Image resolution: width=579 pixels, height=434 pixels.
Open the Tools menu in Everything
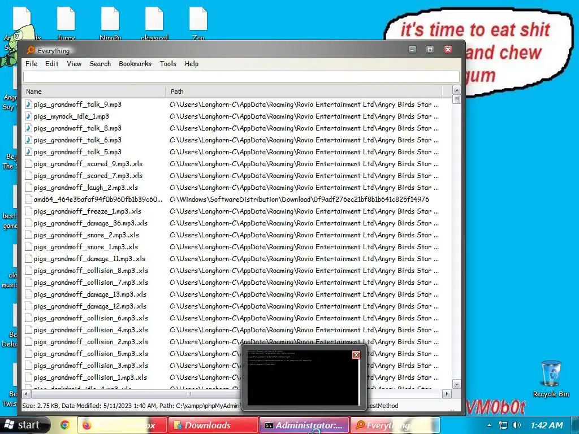pos(168,63)
